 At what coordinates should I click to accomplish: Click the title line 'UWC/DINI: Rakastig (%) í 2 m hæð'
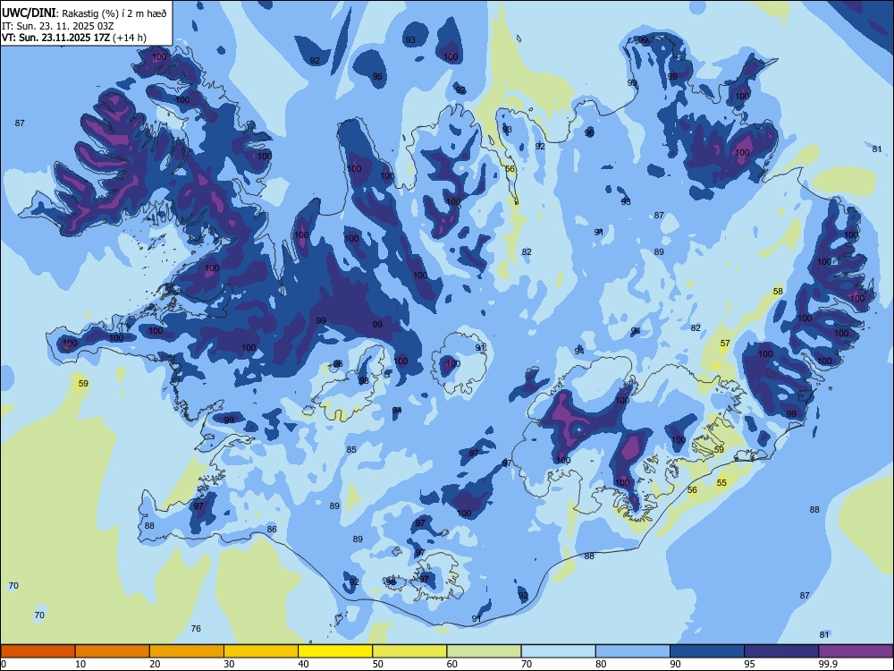click(x=84, y=13)
